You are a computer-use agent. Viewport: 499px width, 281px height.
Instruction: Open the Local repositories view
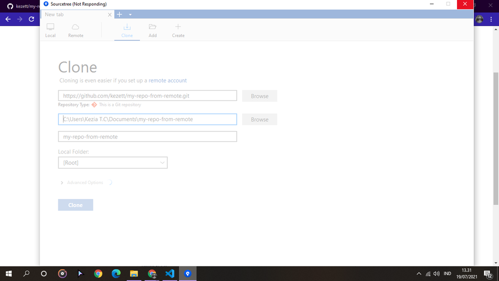click(x=50, y=30)
